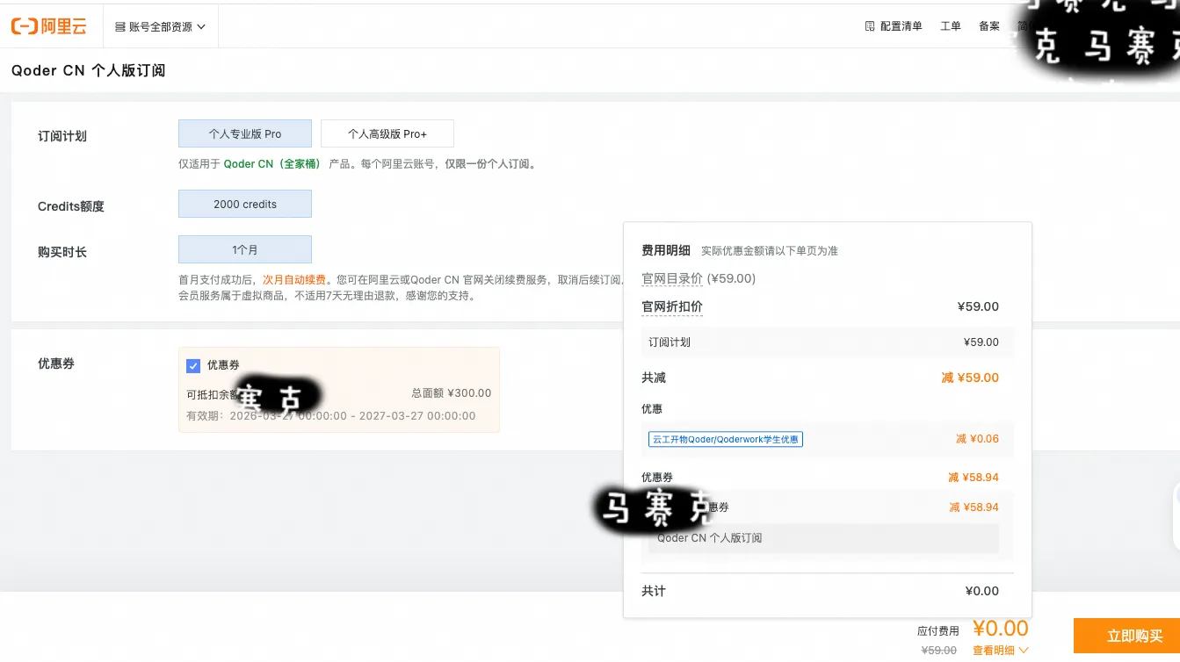Click the 应付费用 ¥0.00 amount
The width and height of the screenshot is (1180, 662).
[1000, 629]
